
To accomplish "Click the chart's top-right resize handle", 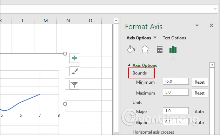I will [x=65, y=53].
